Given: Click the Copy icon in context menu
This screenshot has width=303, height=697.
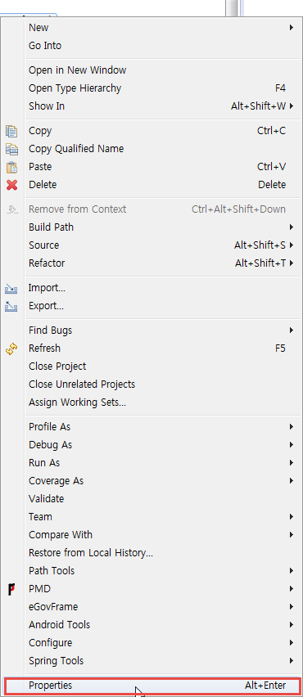Looking at the screenshot, I should 11,131.
